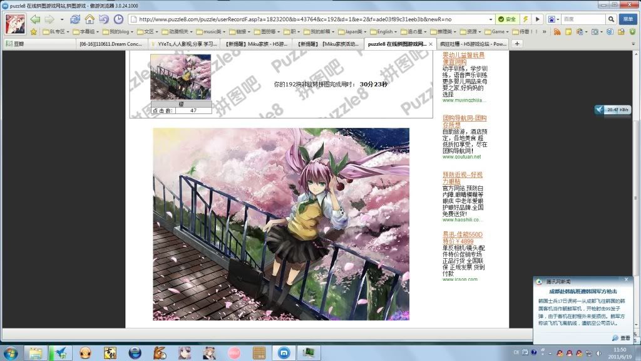Viewport: 641px width, 361px height.
Task: Open the 团购导航网 ad link
Action: point(464,121)
